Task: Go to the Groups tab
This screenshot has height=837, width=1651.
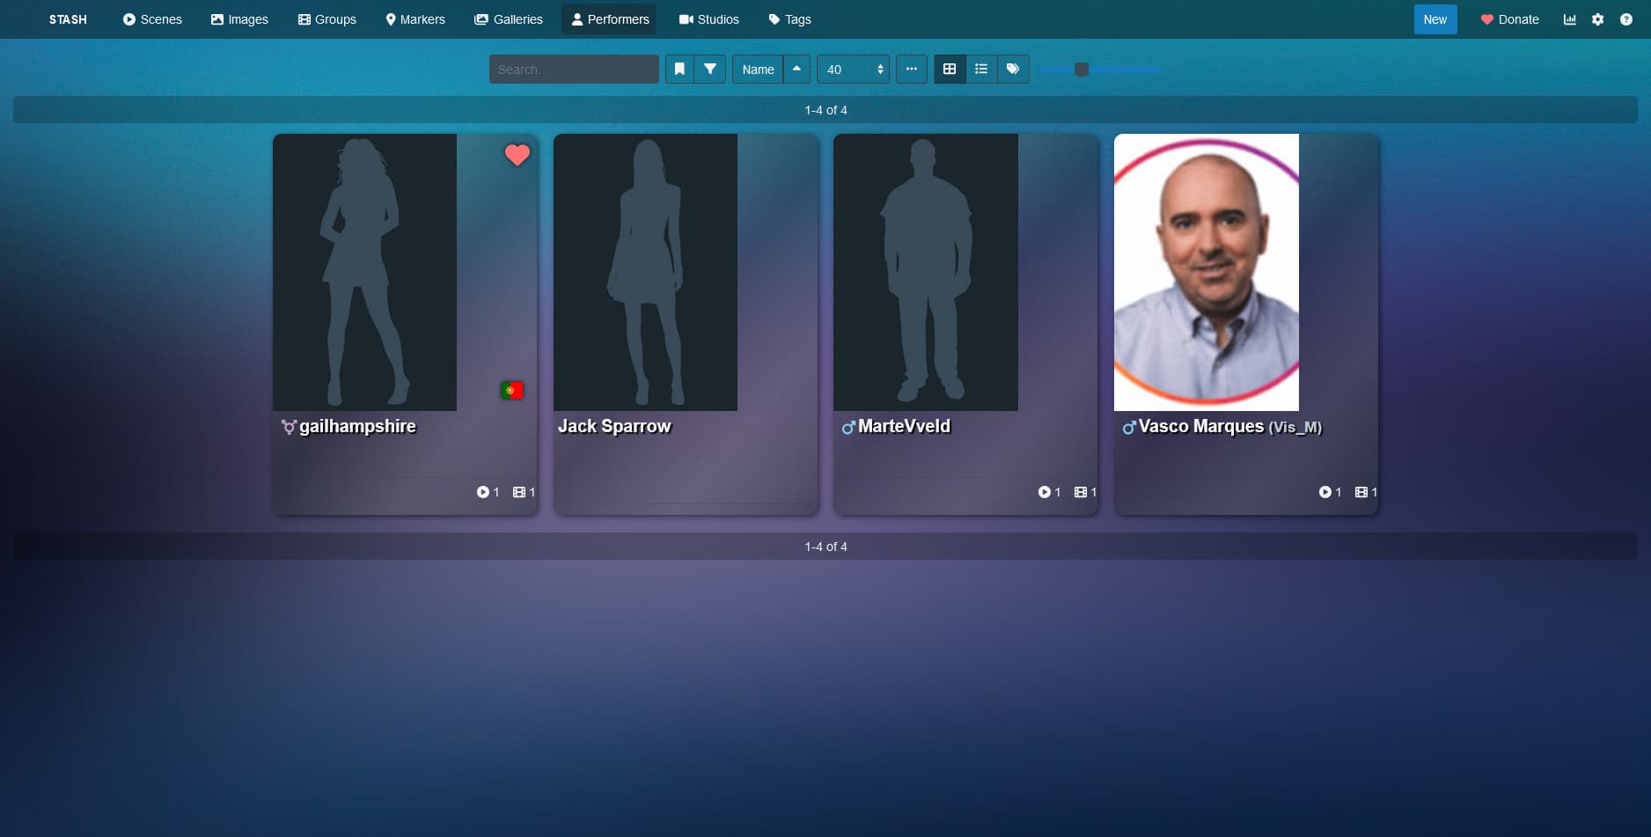Action: pos(327,19)
